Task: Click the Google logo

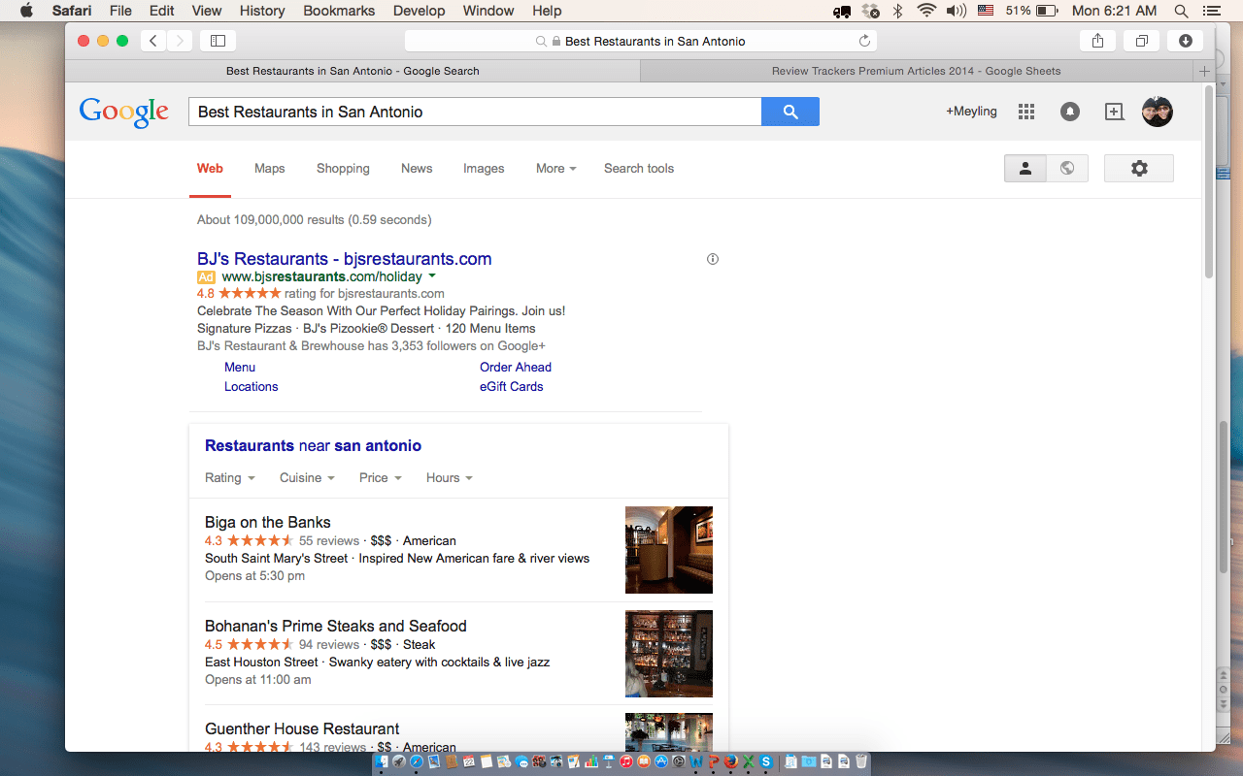Action: coord(124,112)
